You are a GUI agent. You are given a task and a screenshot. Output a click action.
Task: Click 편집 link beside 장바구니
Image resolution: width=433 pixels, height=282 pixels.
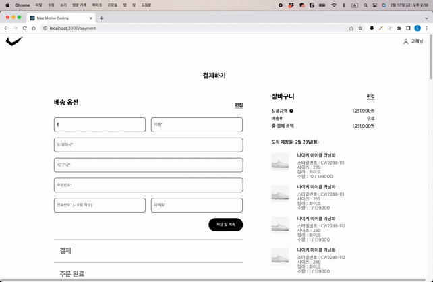coord(370,96)
